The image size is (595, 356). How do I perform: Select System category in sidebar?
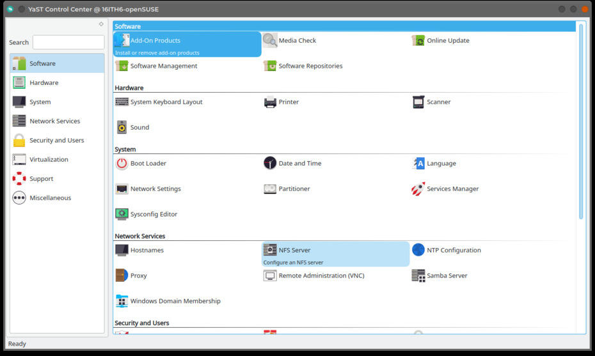click(57, 102)
